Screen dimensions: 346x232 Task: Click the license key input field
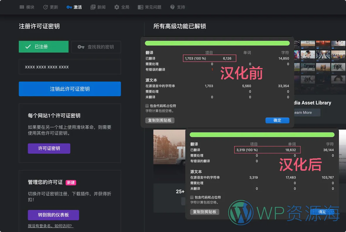[x=70, y=67]
